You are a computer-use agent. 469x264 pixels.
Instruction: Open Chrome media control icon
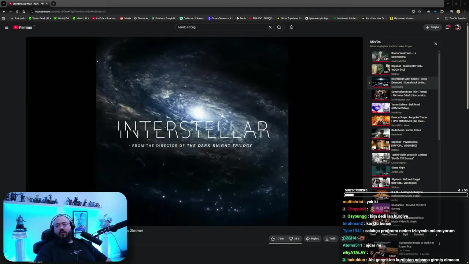coord(451,11)
